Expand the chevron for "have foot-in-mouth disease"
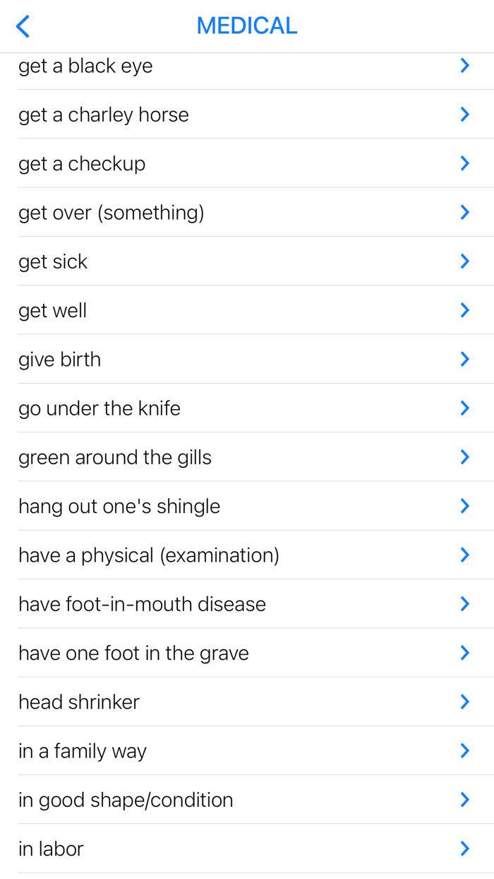The height and width of the screenshot is (879, 494). tap(464, 604)
